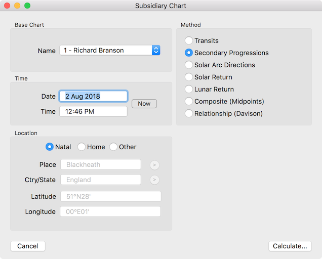Cancel the subsidiary chart dialog

point(28,246)
